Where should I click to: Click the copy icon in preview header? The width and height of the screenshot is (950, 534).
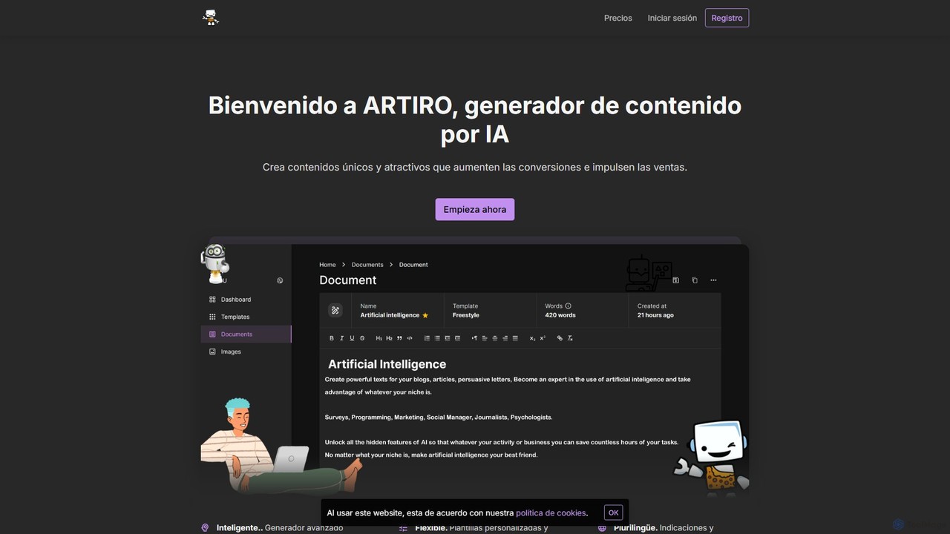coord(695,280)
